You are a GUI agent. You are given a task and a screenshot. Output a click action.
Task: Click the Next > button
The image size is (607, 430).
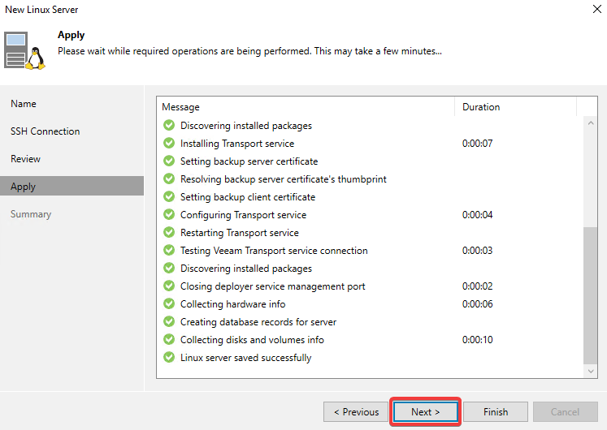pyautogui.click(x=425, y=412)
